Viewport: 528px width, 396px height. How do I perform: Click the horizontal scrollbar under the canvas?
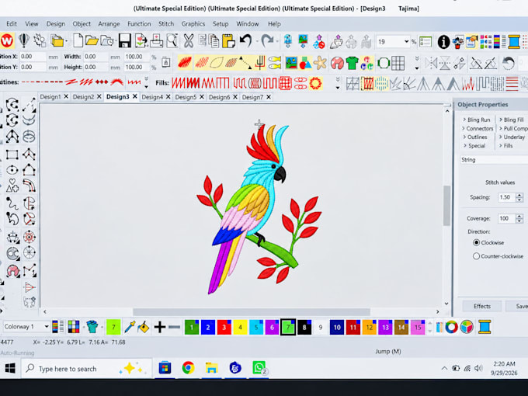tap(252, 312)
